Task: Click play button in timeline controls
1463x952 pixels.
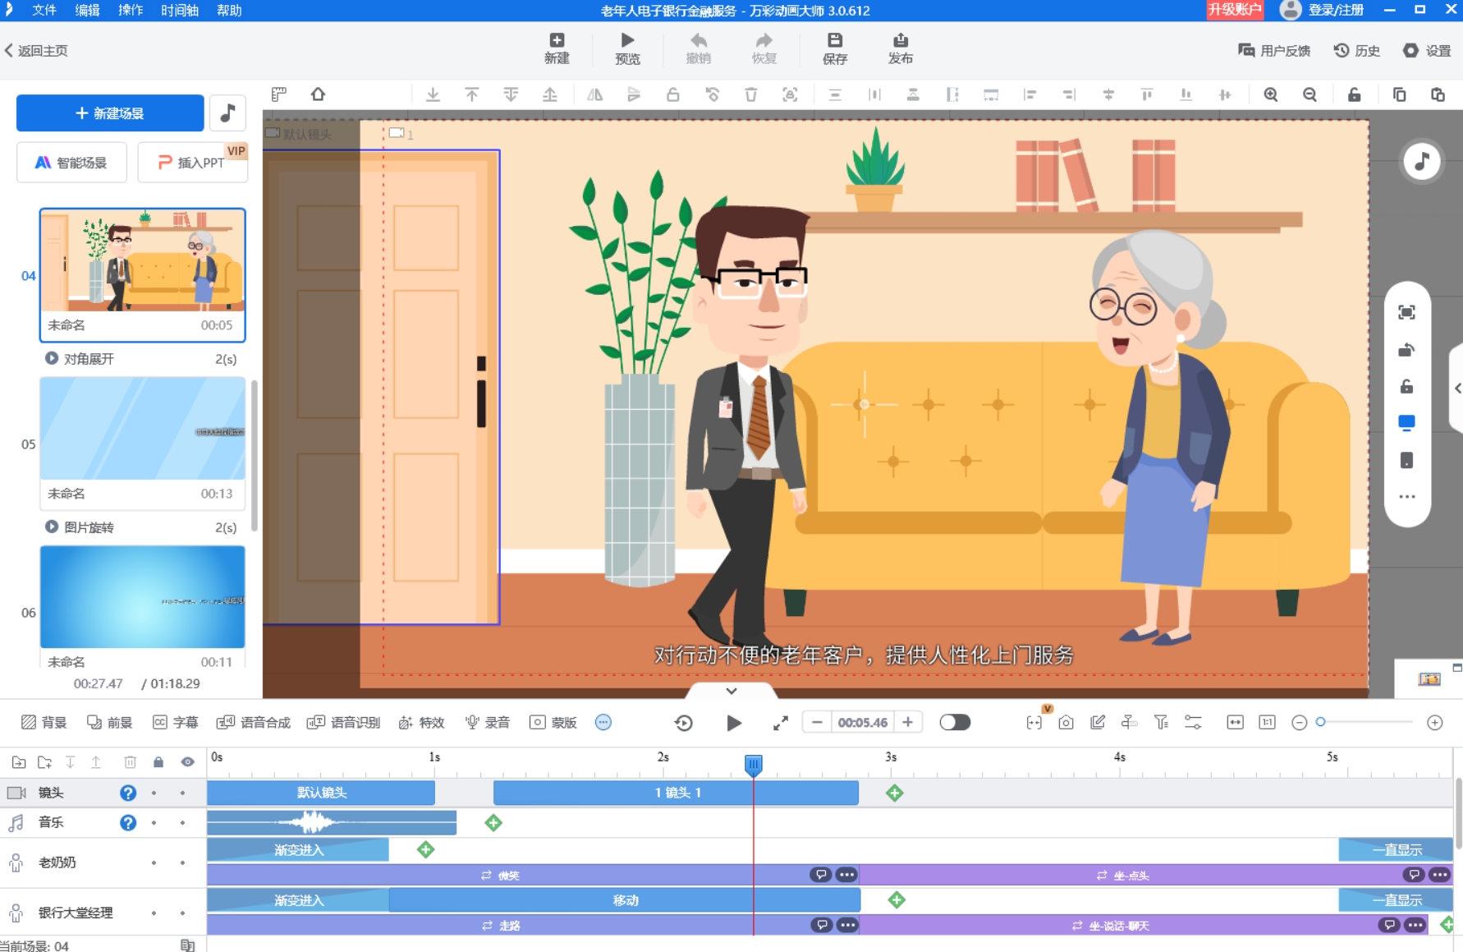Action: (734, 723)
